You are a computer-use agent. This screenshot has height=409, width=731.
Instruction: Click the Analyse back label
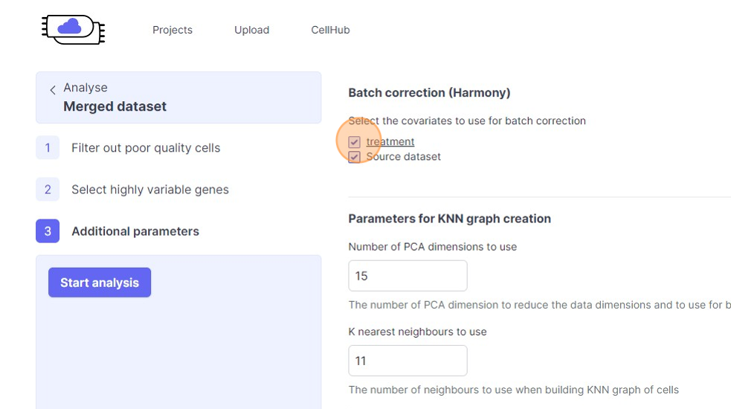pos(86,88)
